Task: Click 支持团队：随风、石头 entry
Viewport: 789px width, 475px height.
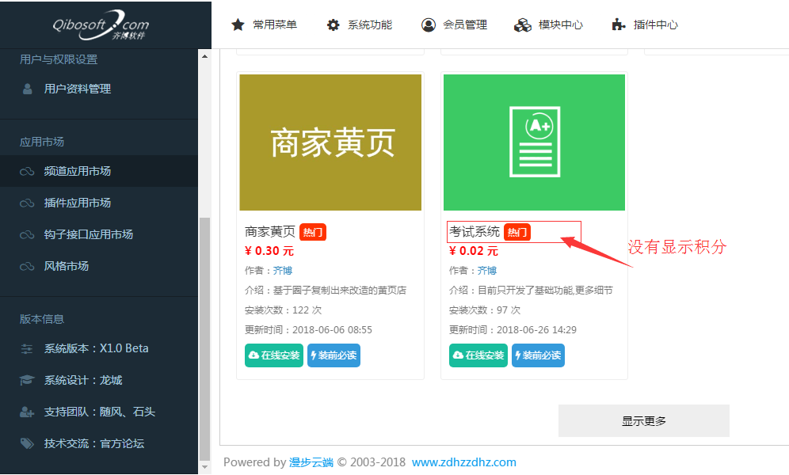Action: 100,412
